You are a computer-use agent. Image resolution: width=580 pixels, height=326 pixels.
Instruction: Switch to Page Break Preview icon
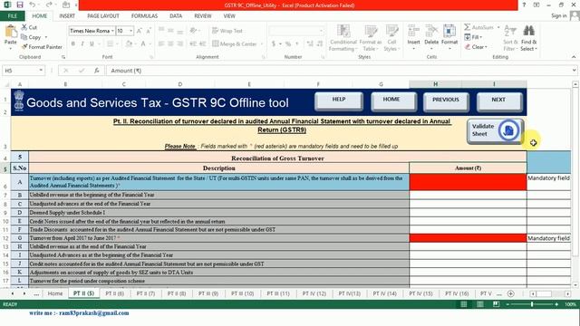(x=496, y=304)
